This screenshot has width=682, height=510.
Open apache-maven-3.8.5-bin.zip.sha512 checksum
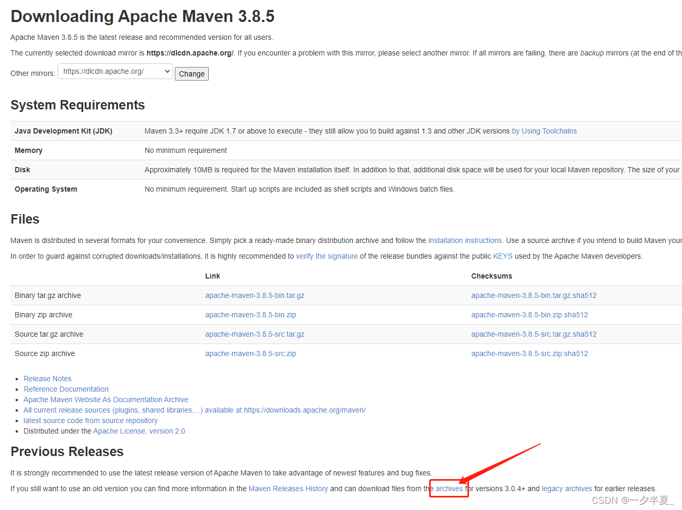(x=530, y=315)
